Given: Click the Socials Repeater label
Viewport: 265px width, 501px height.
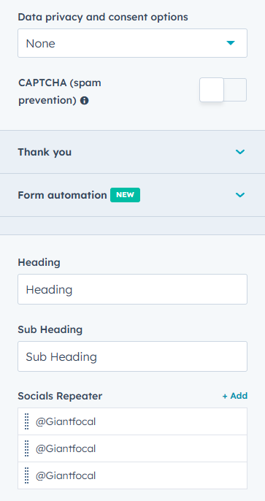Looking at the screenshot, I should [60, 396].
